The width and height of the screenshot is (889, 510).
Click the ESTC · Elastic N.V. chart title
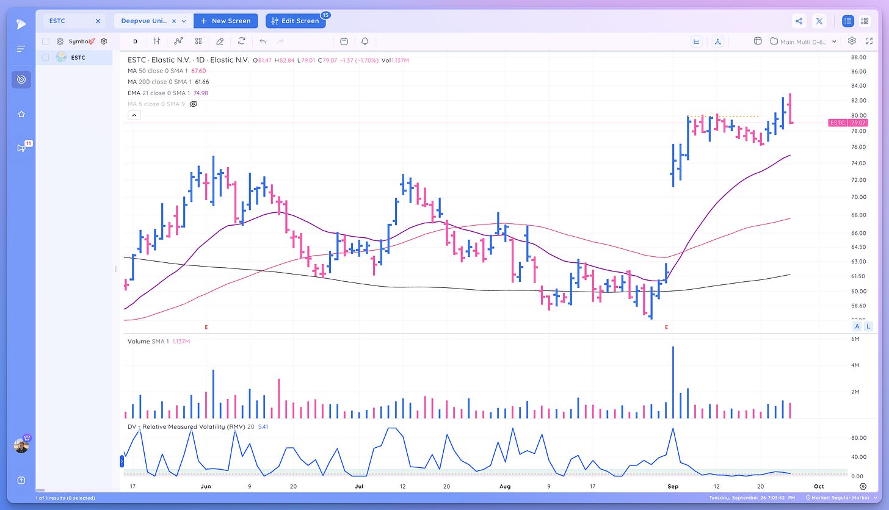188,60
